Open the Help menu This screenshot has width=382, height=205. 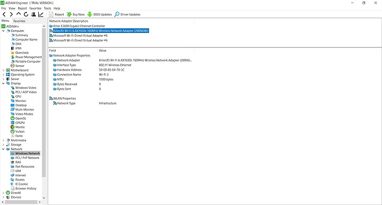[x=57, y=8]
